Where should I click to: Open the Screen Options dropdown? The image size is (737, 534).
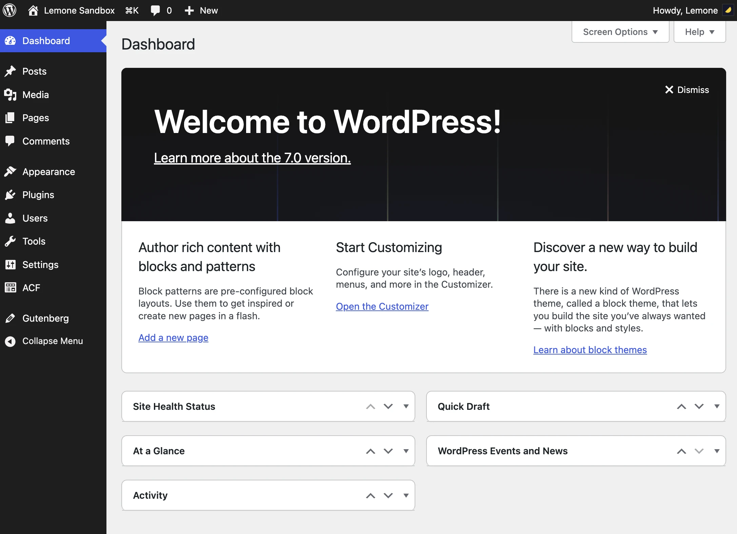click(x=620, y=32)
